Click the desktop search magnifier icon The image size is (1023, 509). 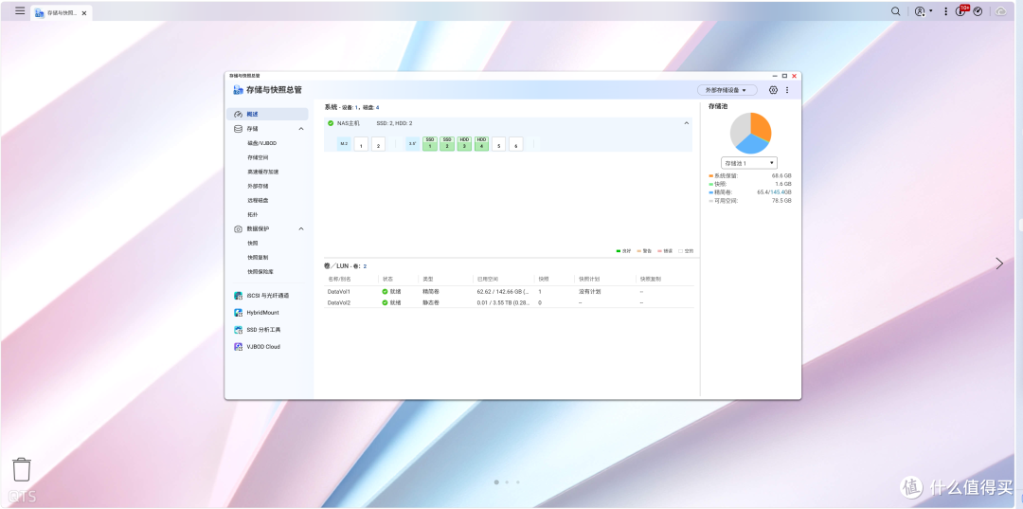[x=896, y=11]
